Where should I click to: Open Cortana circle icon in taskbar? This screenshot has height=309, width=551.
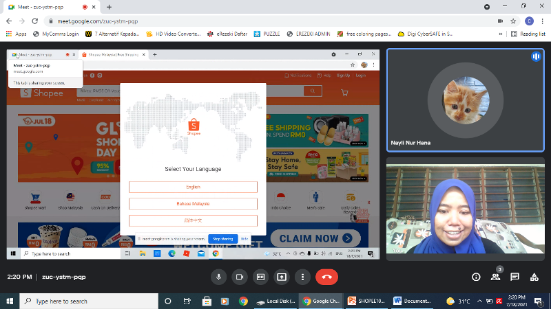pos(167,301)
